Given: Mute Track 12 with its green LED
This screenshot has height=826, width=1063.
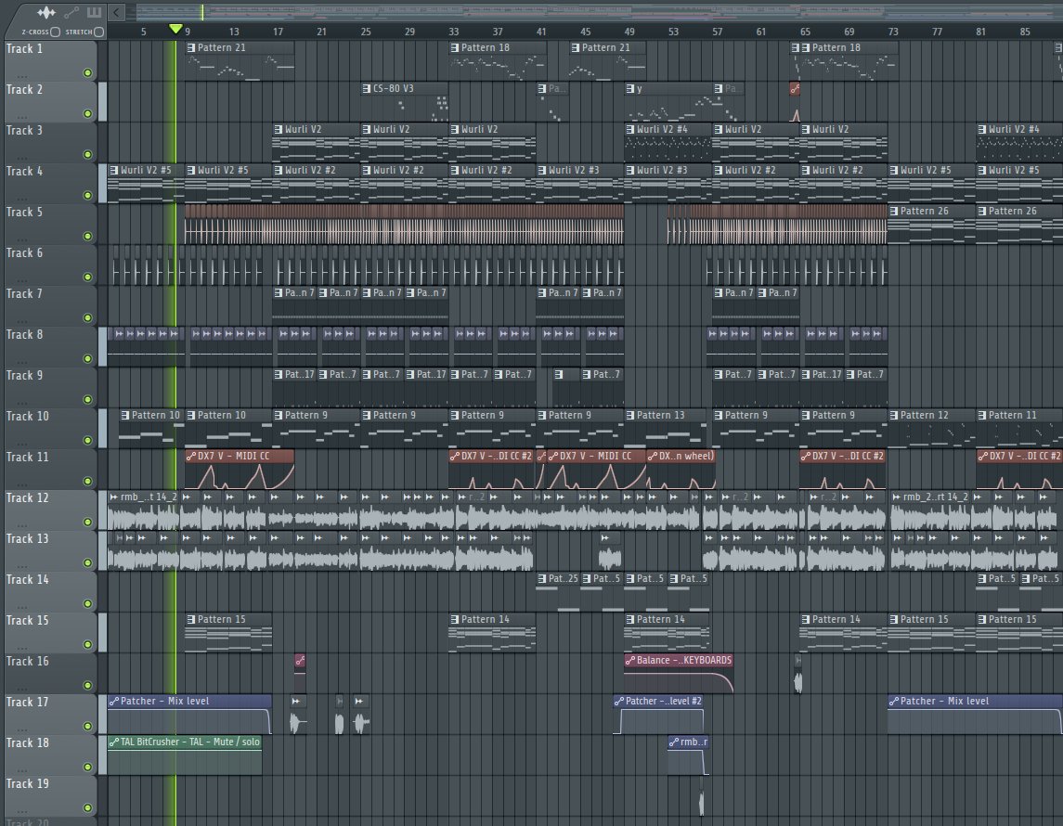Looking at the screenshot, I should point(87,523).
